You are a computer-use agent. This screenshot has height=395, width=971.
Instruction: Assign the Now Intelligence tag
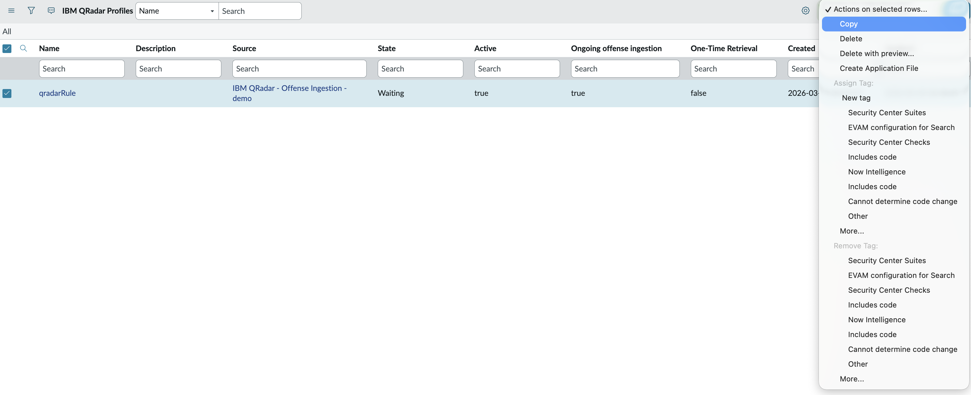pos(894,172)
